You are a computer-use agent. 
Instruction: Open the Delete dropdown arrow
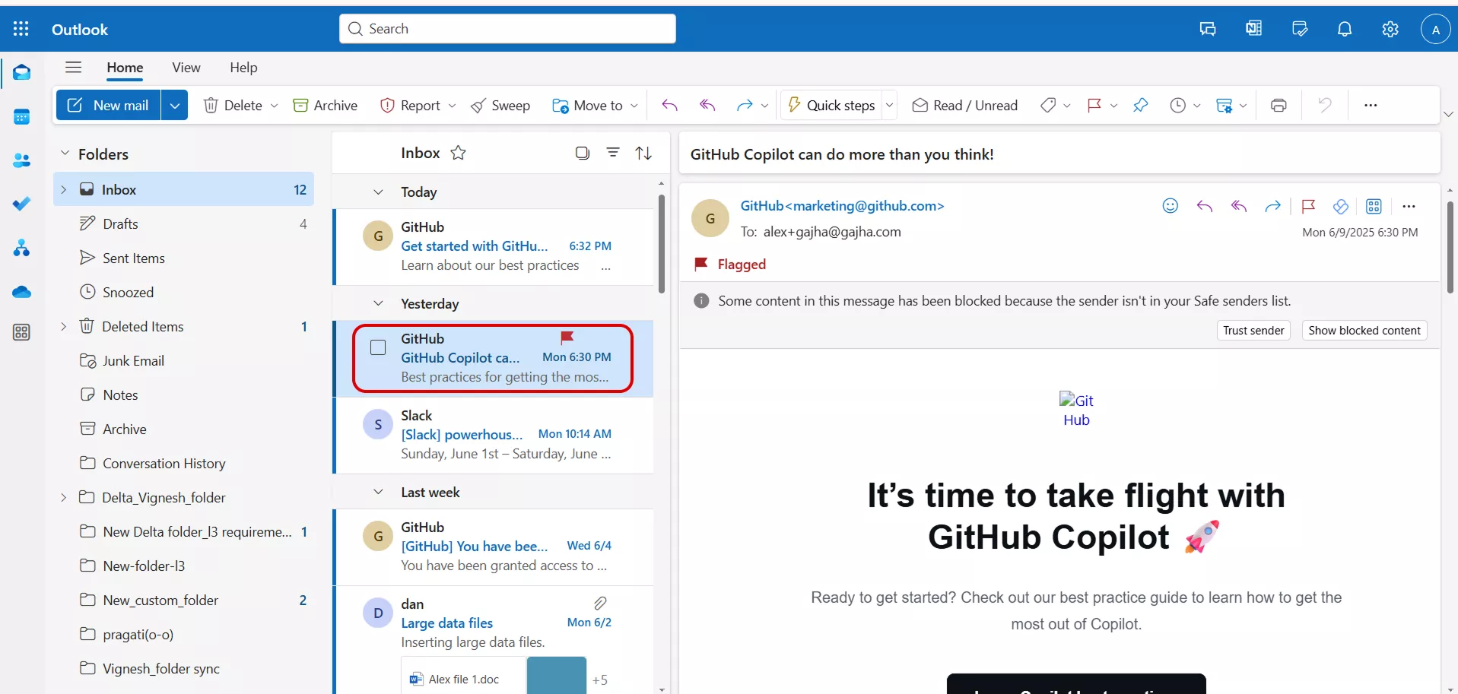pyautogui.click(x=274, y=106)
